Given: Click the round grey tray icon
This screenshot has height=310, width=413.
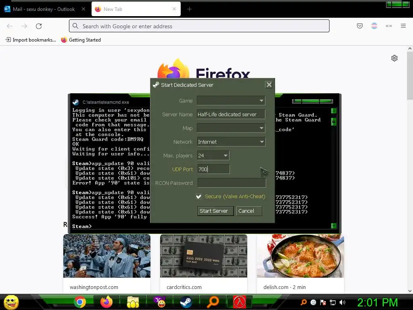Looking at the screenshot, I should (313, 302).
